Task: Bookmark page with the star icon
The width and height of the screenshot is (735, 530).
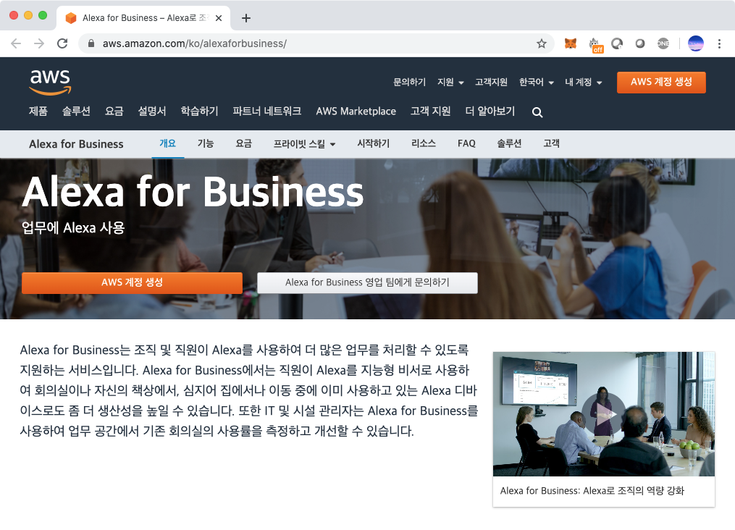Action: 542,43
